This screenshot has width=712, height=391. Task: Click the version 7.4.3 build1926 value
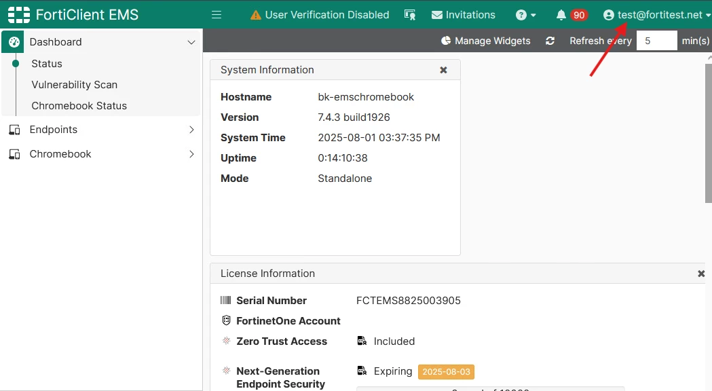tap(354, 117)
